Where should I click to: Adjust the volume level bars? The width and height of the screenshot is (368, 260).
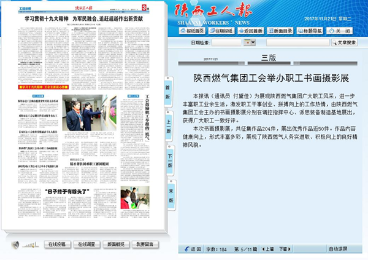pos(30,245)
